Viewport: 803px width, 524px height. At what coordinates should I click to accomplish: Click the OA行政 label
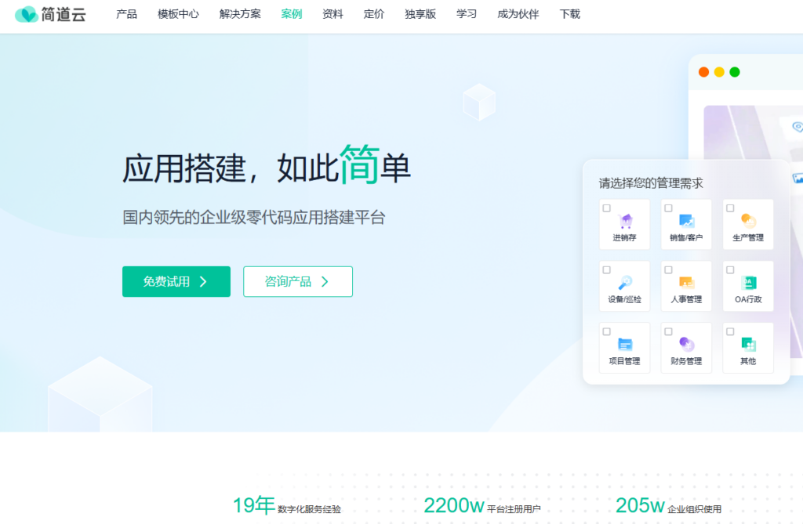[x=748, y=299]
